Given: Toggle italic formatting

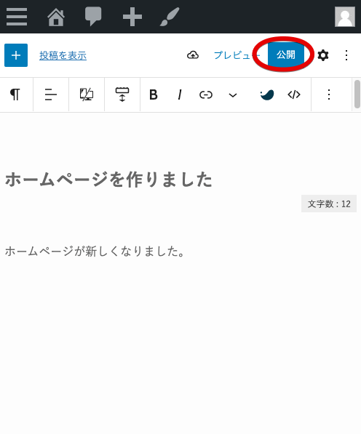Looking at the screenshot, I should pos(180,95).
